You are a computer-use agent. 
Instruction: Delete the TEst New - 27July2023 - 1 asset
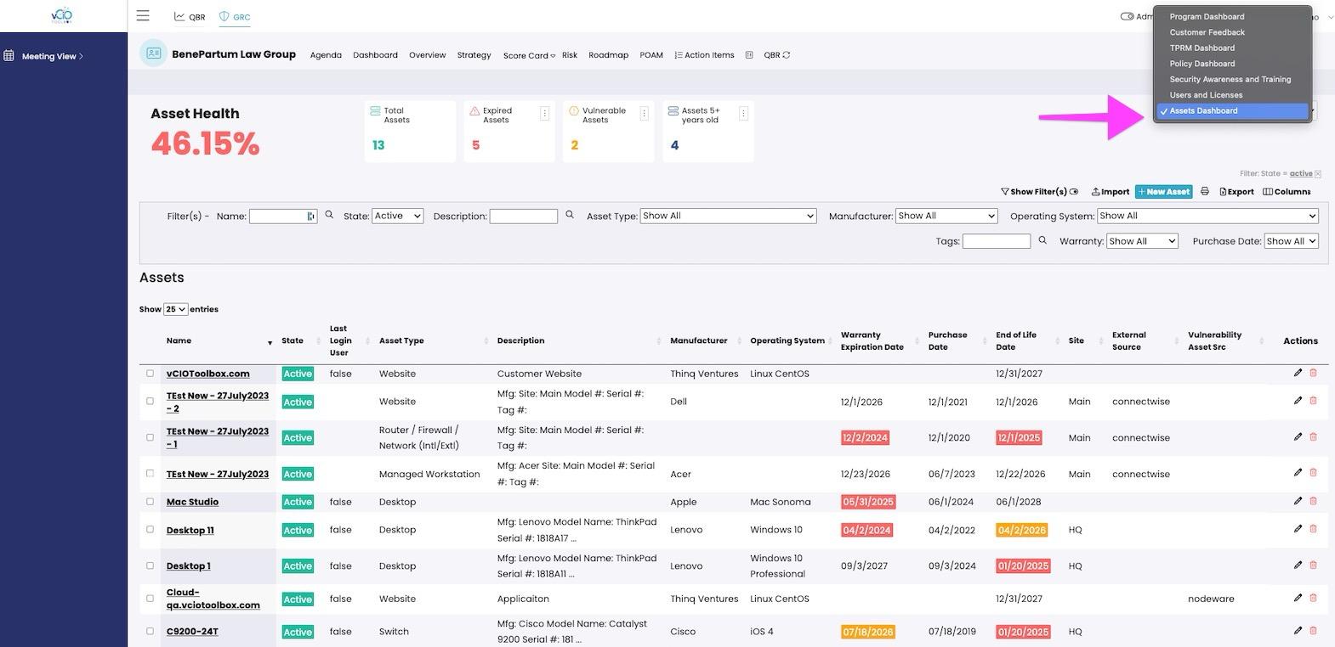pyautogui.click(x=1313, y=437)
